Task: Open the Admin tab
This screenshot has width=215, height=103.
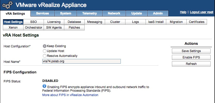Action: click(x=158, y=13)
